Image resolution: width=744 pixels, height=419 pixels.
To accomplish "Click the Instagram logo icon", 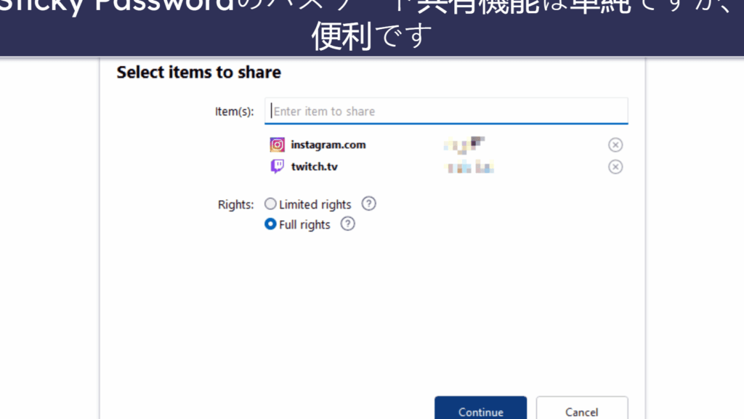I will tap(278, 145).
